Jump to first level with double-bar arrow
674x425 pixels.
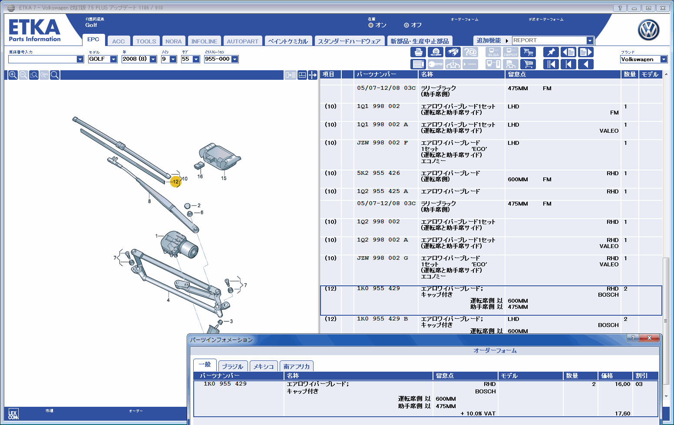coord(551,64)
